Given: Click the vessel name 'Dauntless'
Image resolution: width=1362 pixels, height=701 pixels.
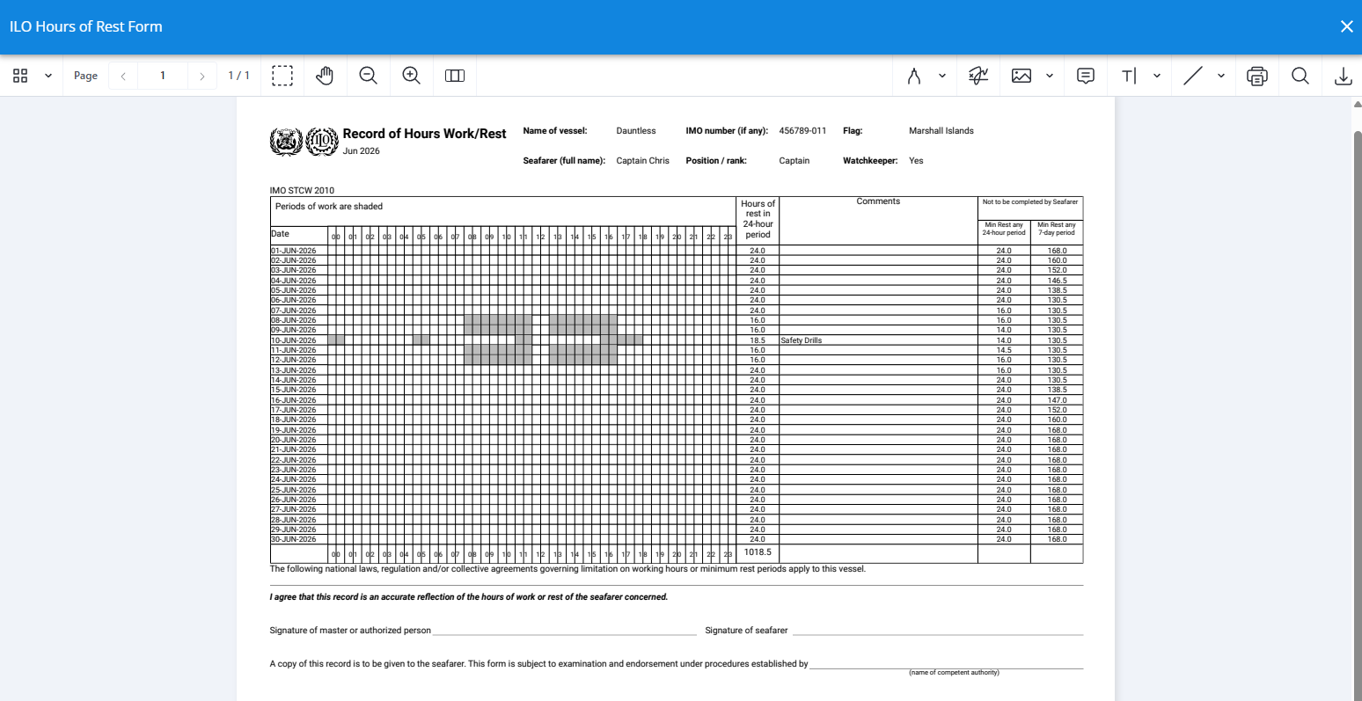Looking at the screenshot, I should pyautogui.click(x=636, y=131).
